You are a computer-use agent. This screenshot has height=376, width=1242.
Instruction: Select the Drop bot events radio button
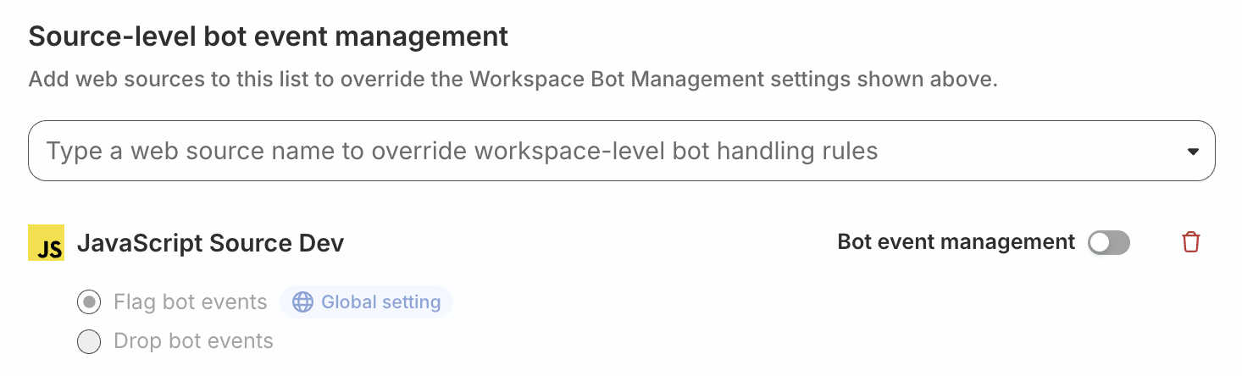88,341
